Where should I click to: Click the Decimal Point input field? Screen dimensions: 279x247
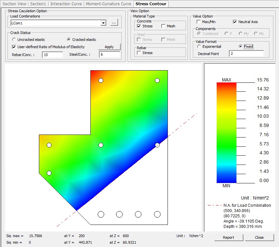point(246,54)
